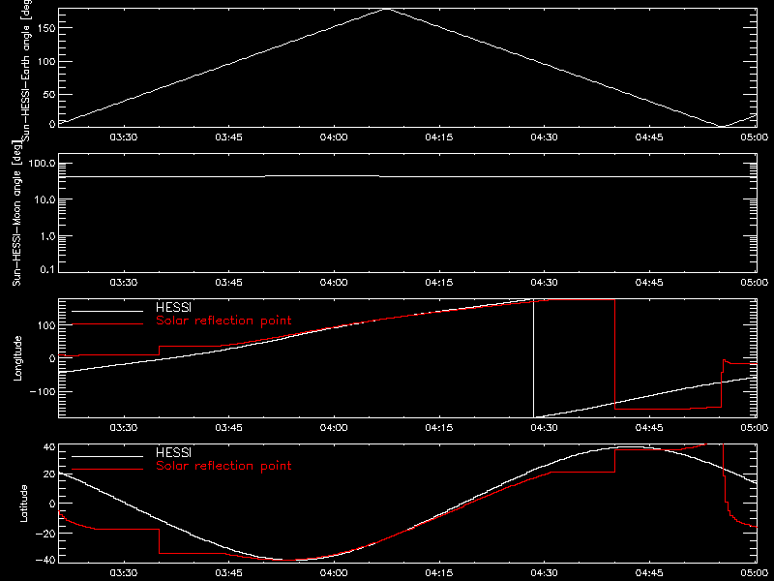Click '100' y-tick on the Longitude plot

pyautogui.click(x=46, y=325)
